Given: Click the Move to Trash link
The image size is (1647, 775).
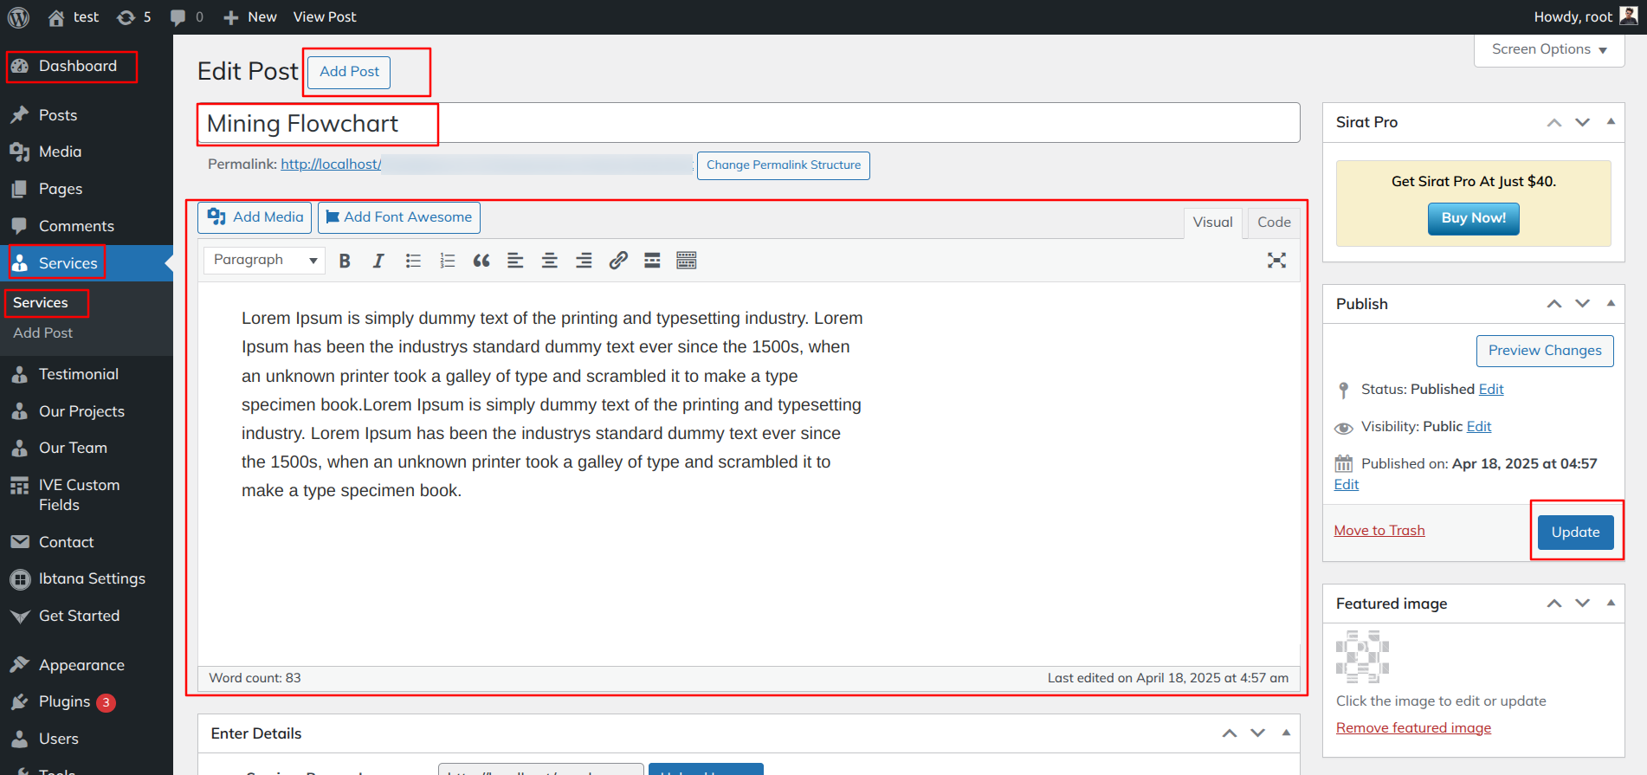Looking at the screenshot, I should [x=1379, y=531].
